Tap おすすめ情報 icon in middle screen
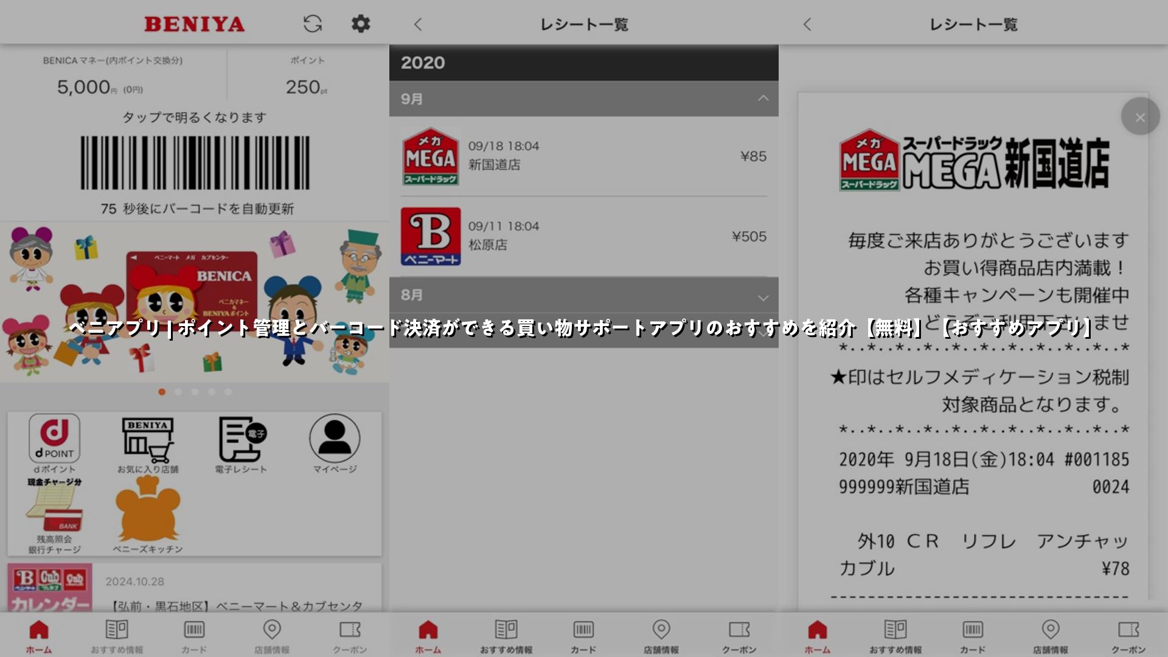Image resolution: width=1168 pixels, height=657 pixels. pyautogui.click(x=506, y=636)
